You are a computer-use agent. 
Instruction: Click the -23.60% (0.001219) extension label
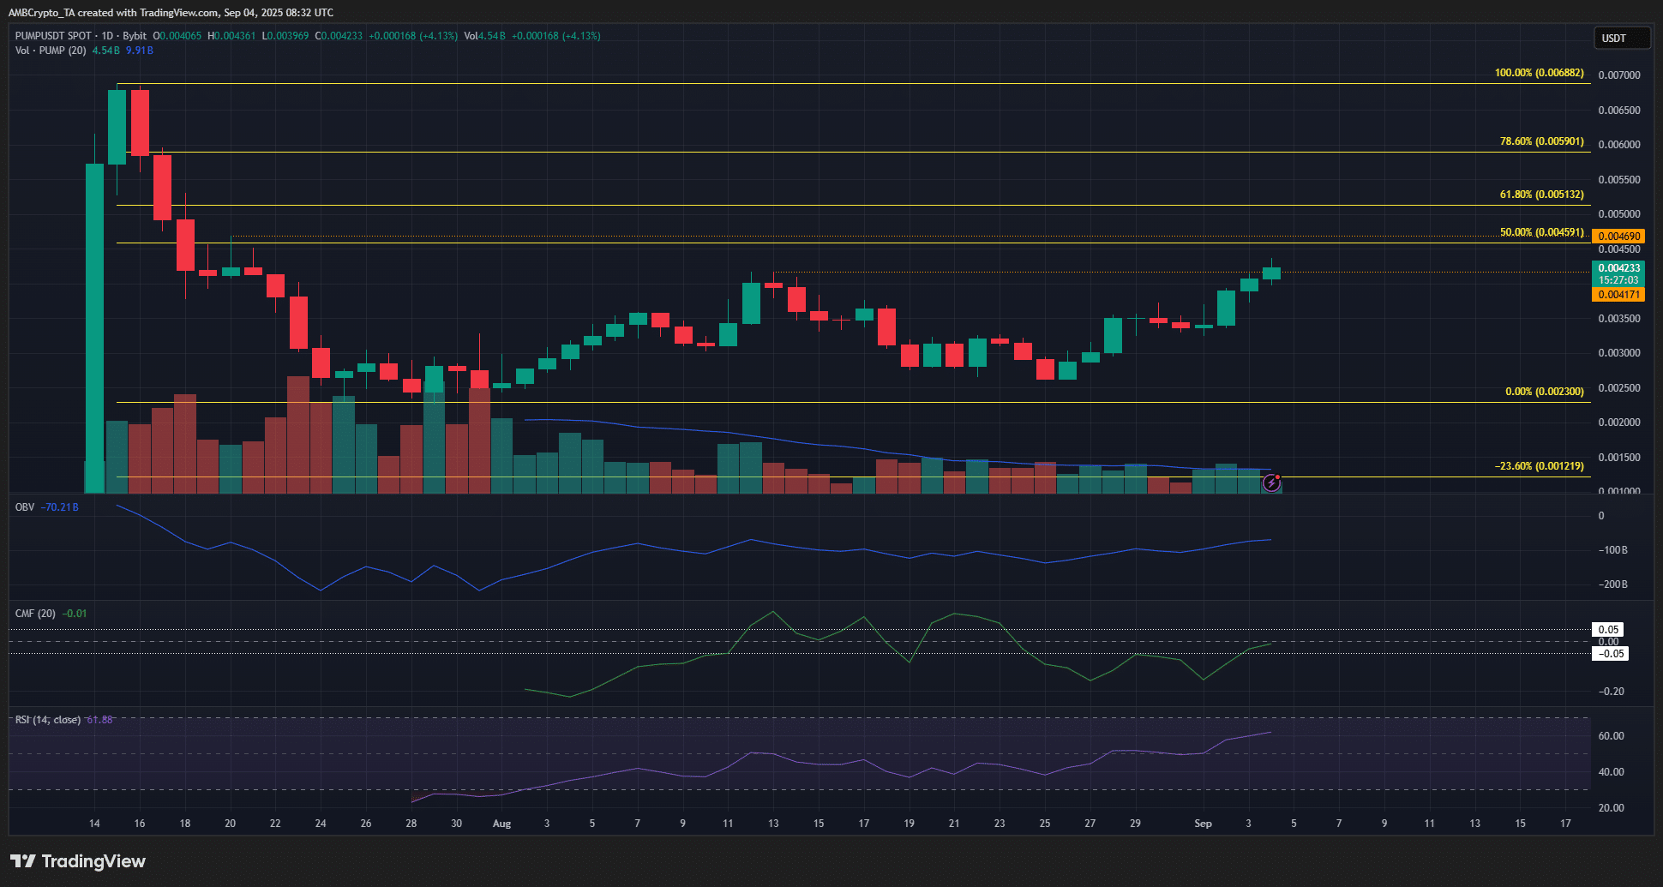tap(1539, 466)
